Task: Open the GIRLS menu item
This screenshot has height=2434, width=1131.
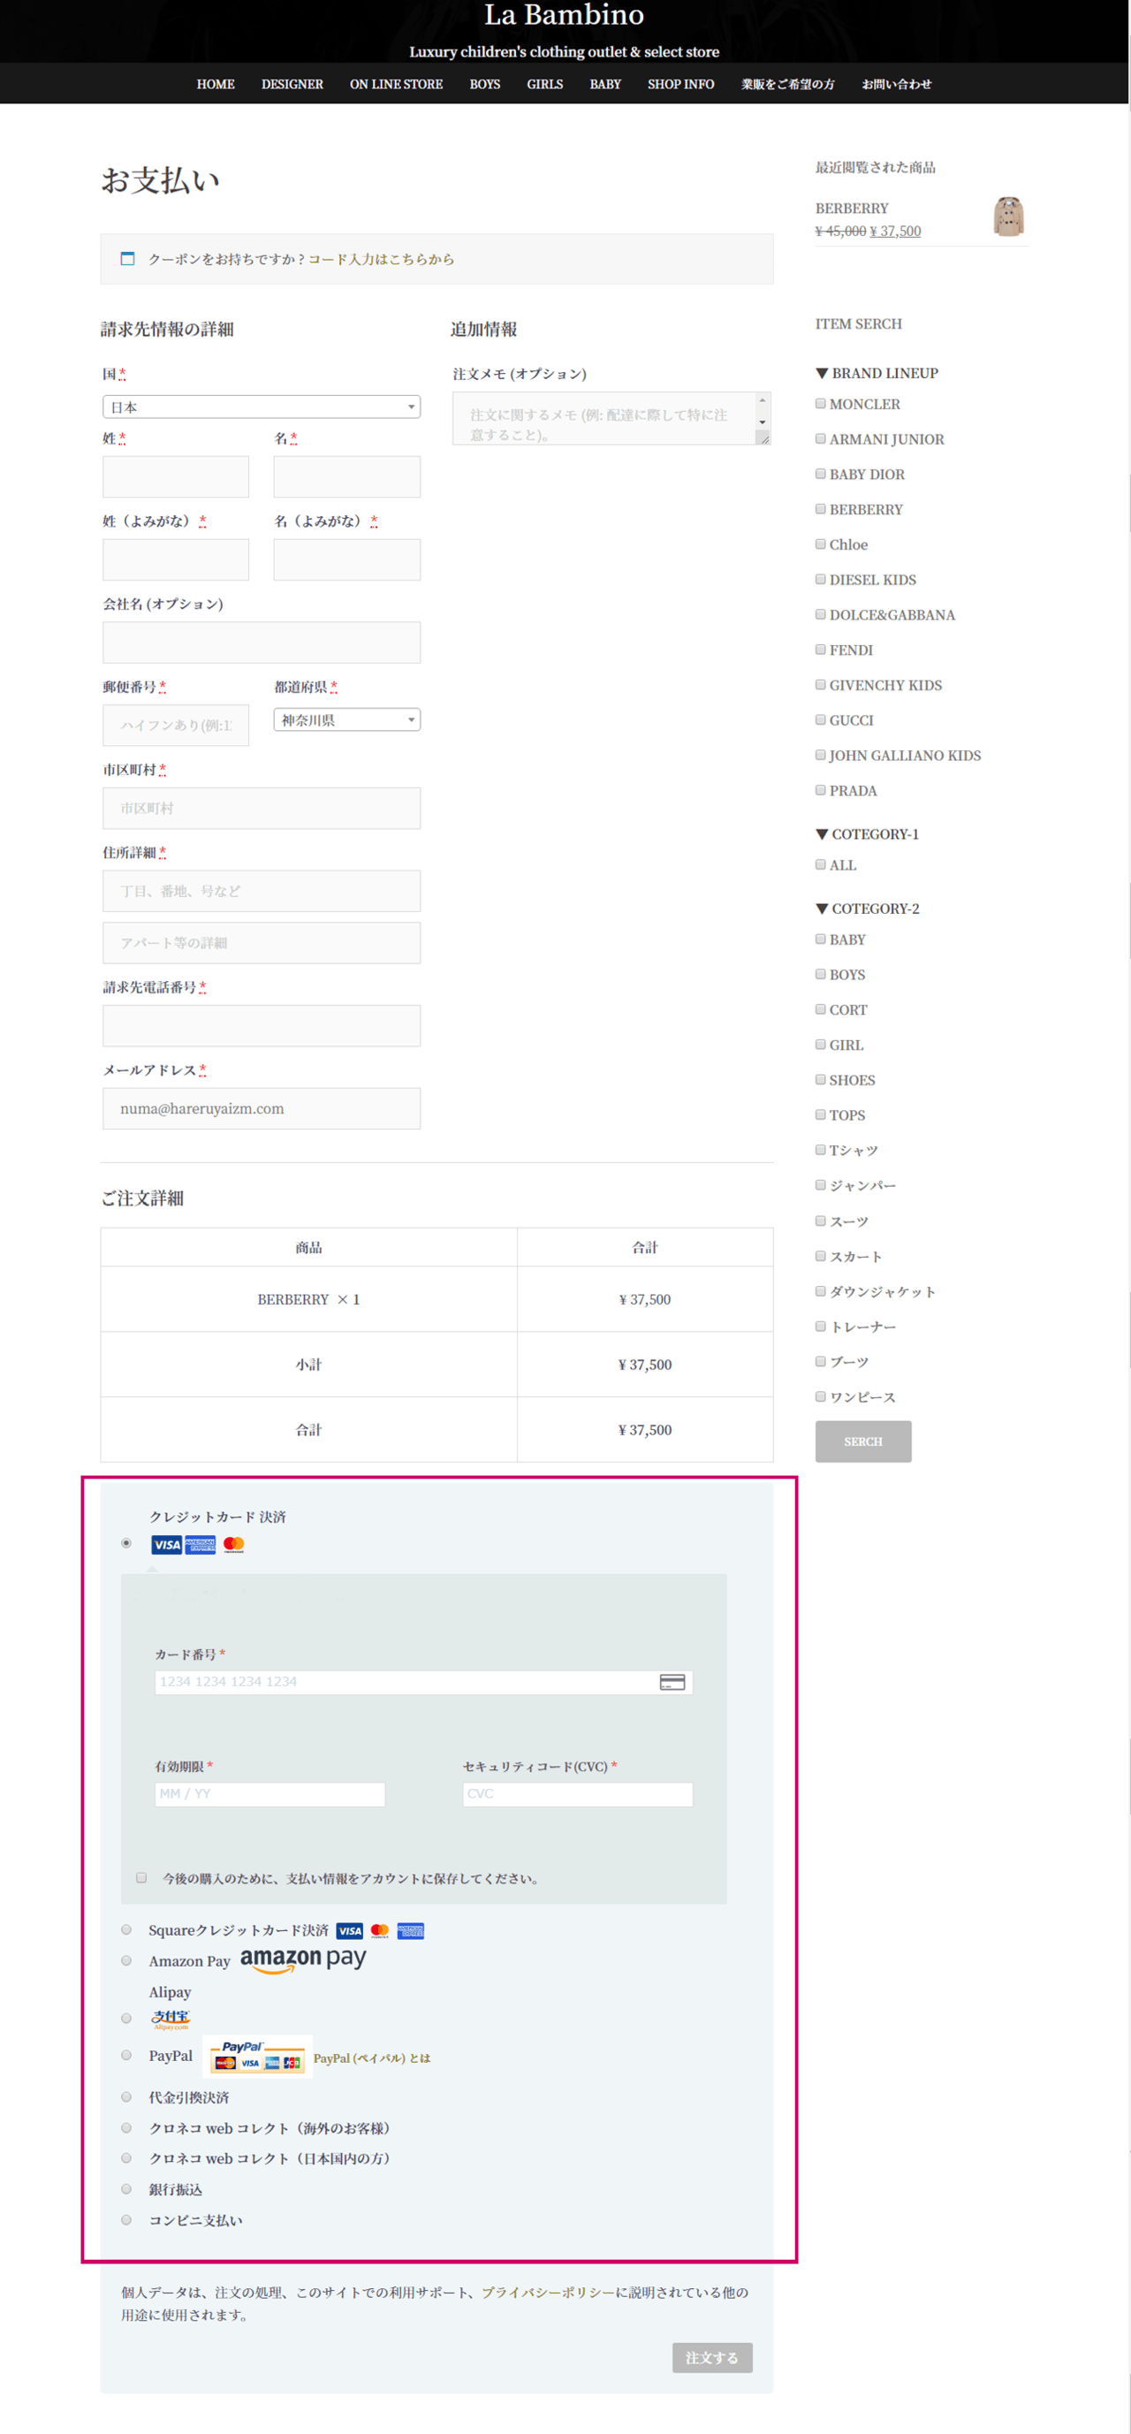Action: tap(544, 84)
